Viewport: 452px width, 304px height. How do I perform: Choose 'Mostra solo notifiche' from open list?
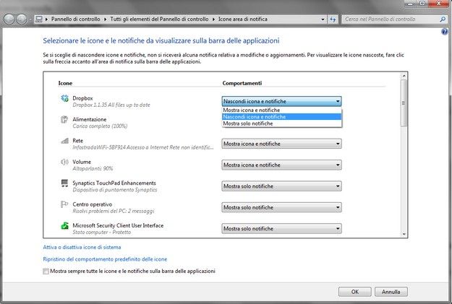tap(248, 123)
